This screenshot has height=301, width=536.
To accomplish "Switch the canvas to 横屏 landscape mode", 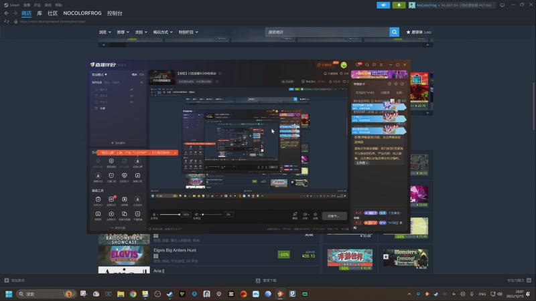I will pyautogui.click(x=135, y=74).
